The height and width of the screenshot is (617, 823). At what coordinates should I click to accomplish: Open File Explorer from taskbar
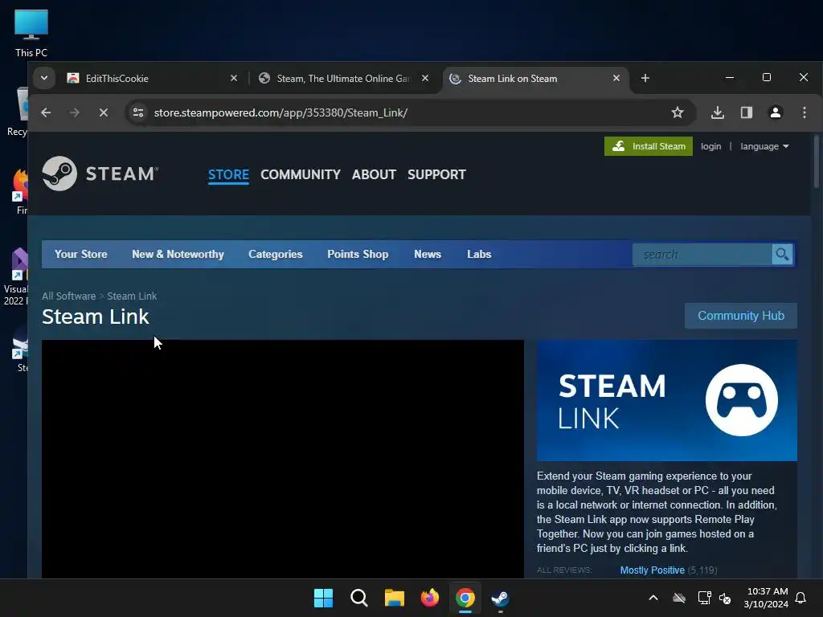394,598
